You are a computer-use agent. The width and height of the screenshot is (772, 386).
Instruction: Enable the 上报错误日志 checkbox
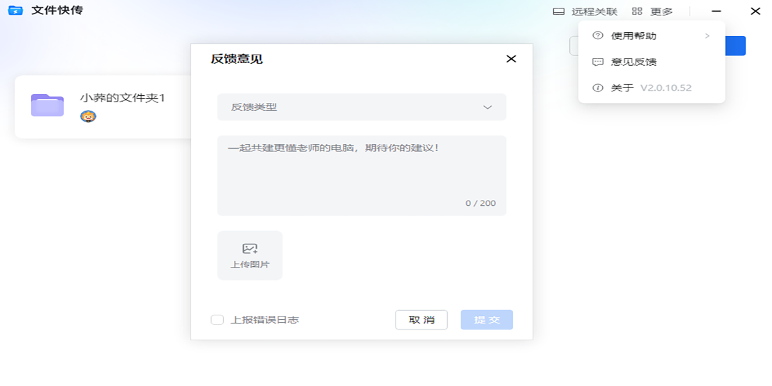tap(217, 319)
